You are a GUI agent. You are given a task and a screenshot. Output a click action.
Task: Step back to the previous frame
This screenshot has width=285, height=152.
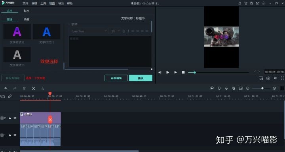click(160, 72)
